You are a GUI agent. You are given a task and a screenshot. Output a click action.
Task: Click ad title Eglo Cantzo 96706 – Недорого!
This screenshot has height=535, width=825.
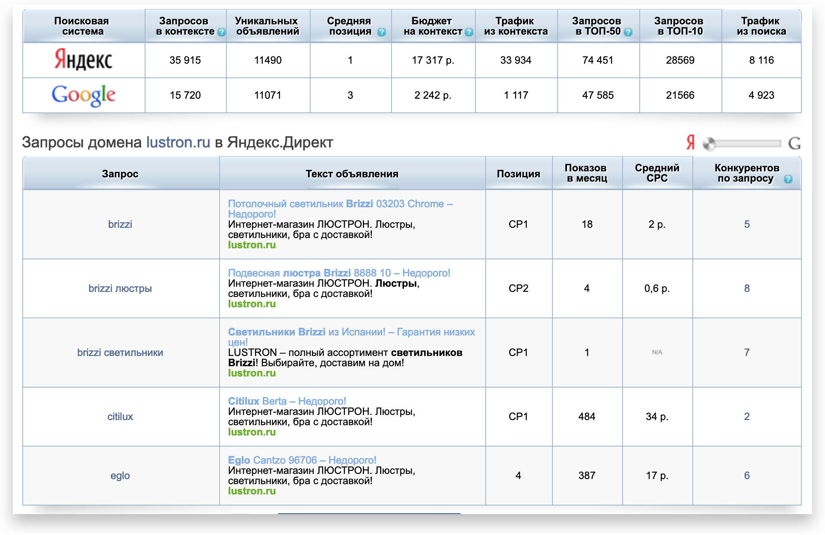(x=302, y=460)
